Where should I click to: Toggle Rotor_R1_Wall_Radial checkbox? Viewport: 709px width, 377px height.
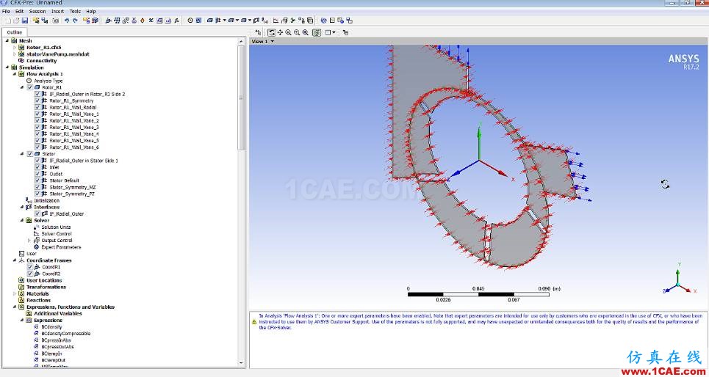coord(37,108)
